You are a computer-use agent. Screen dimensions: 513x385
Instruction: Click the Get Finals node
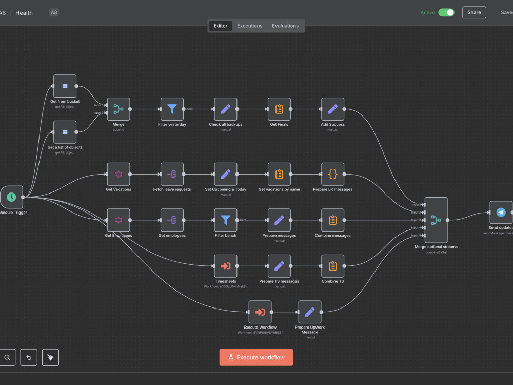click(279, 109)
